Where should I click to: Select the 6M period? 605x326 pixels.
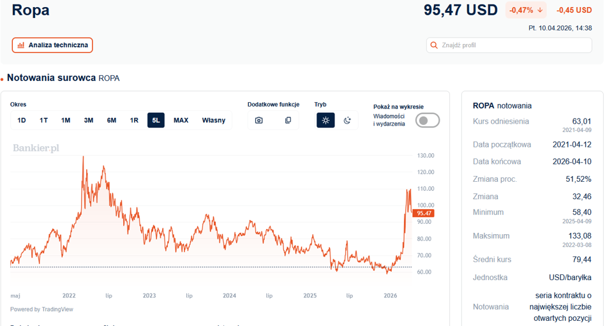coord(112,121)
